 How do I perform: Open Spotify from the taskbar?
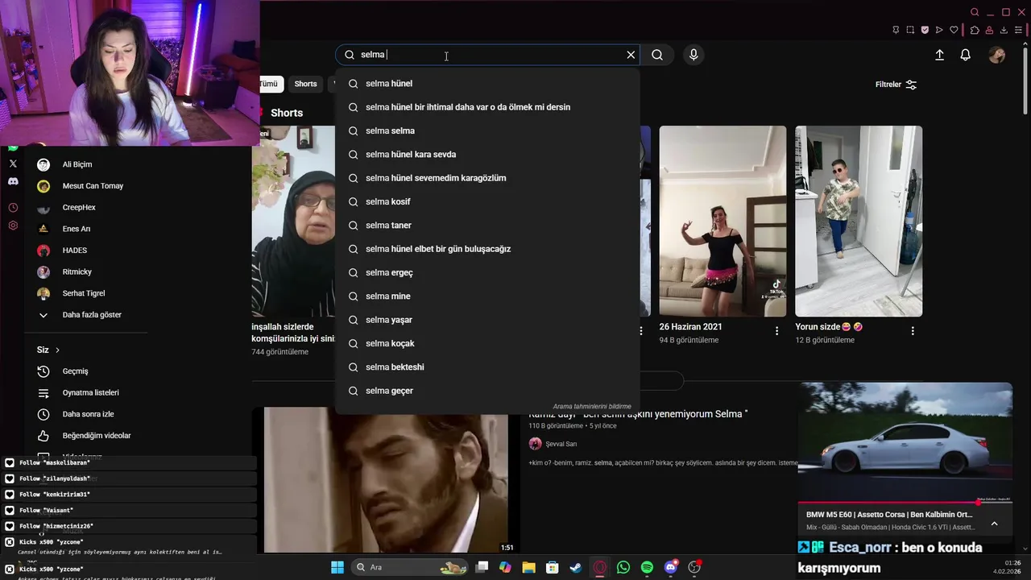tap(647, 567)
